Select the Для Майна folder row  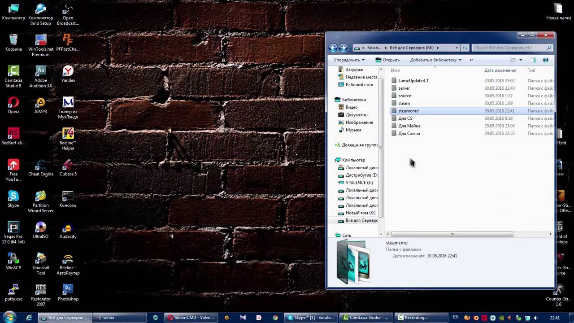tap(471, 126)
